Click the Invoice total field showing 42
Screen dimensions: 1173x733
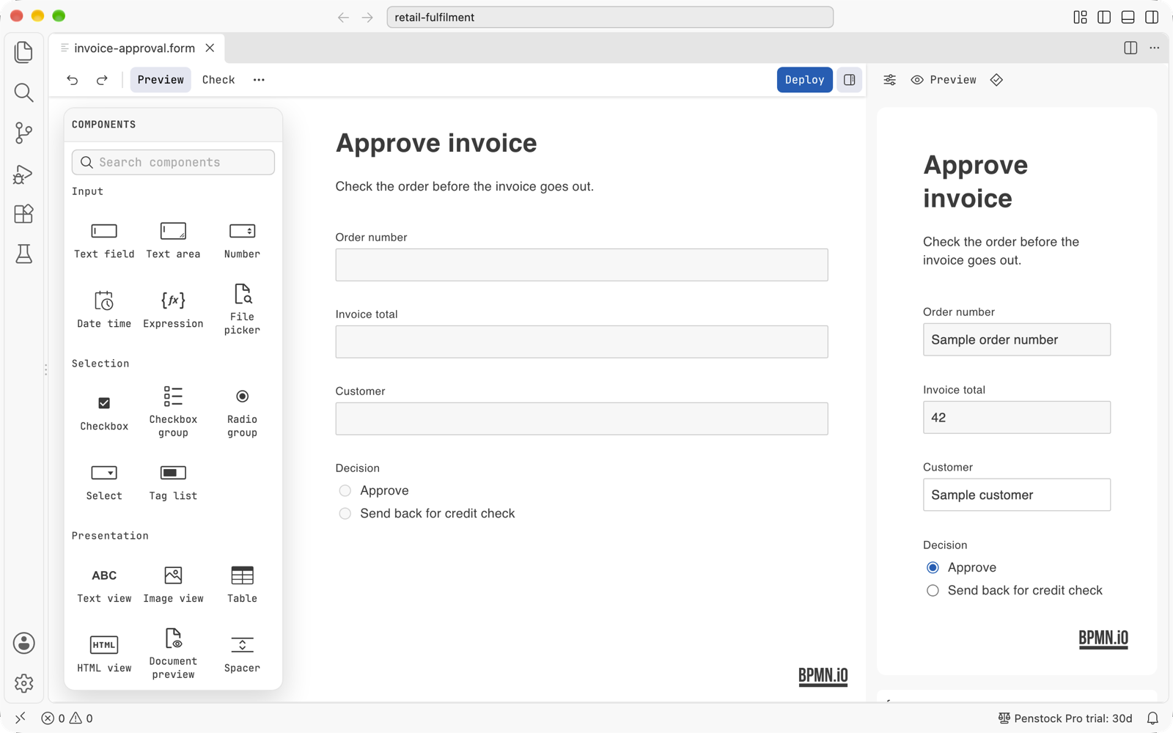tap(1017, 418)
